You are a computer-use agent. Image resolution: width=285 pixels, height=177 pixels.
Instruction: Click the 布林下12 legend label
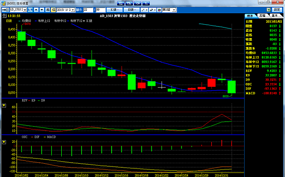click(x=76, y=21)
